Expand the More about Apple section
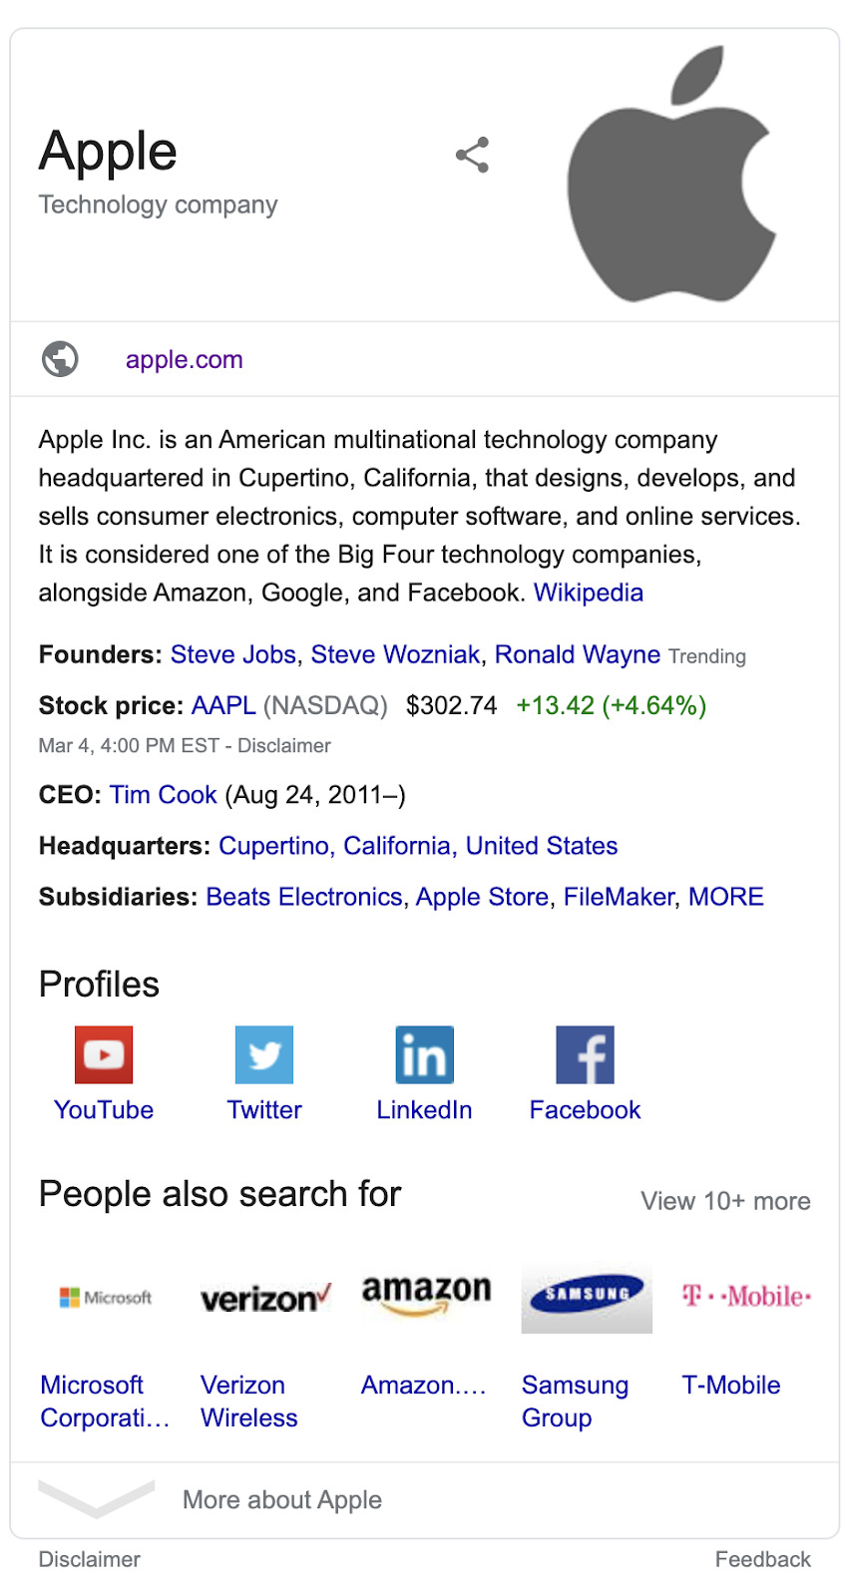Screen dimensions: 855x1596 pos(282,1499)
